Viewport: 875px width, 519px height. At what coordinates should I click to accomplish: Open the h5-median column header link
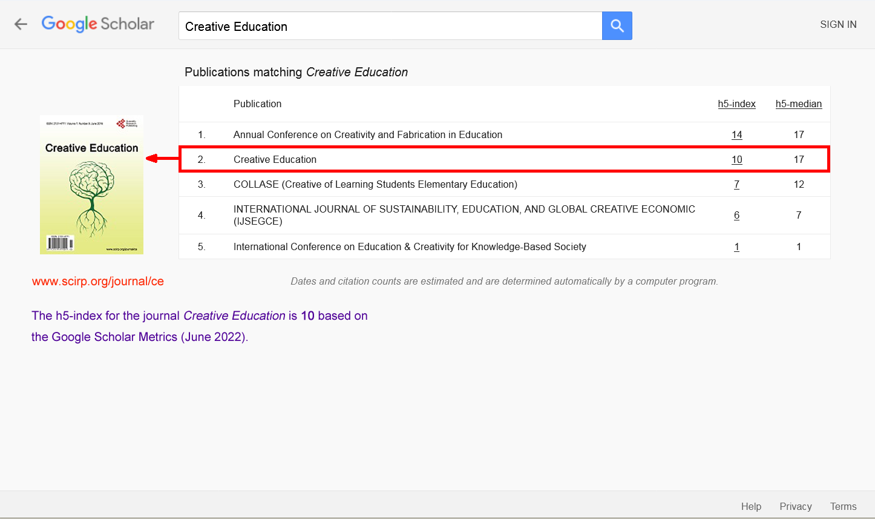[798, 104]
